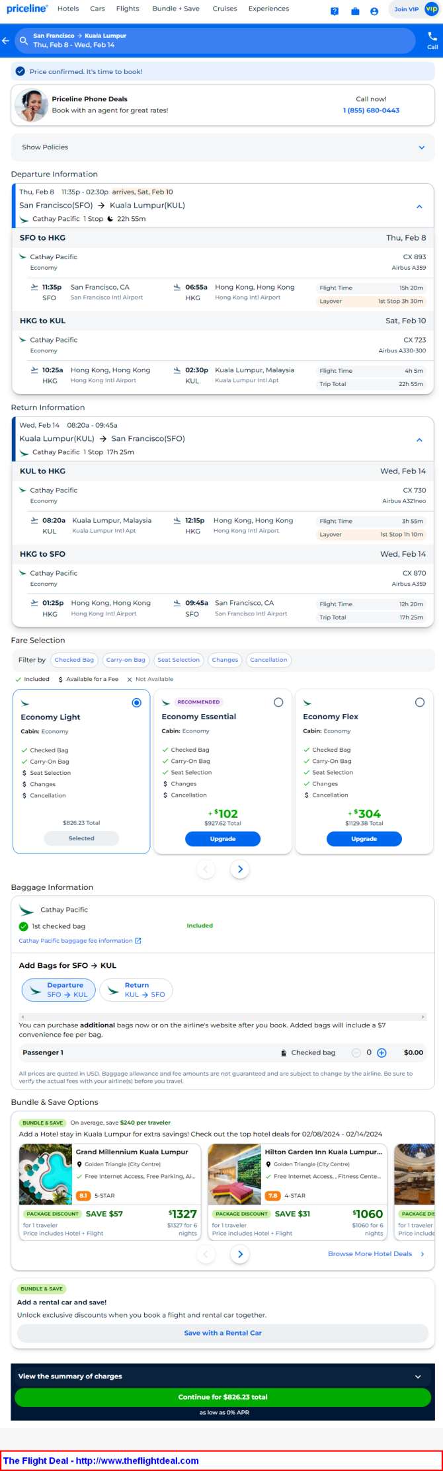The height and width of the screenshot is (1471, 443).
Task: Show next hotel deals arrow
Action: [x=240, y=1253]
